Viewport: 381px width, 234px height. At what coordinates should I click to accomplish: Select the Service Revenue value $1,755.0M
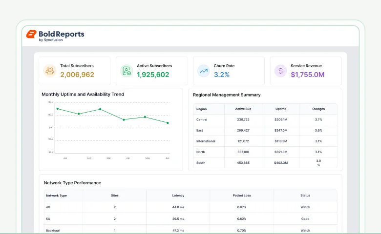coord(308,75)
